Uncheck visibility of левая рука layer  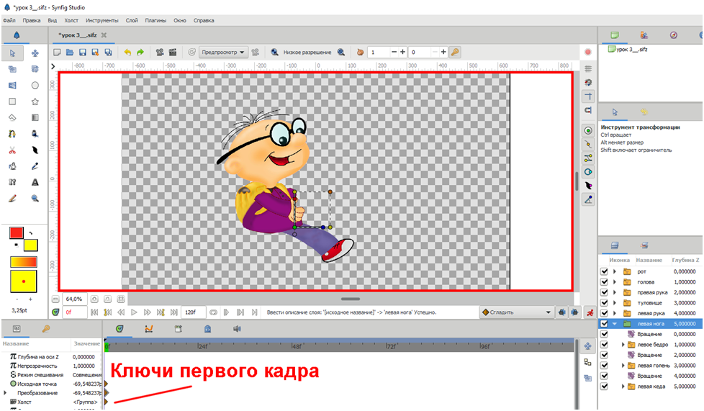604,313
